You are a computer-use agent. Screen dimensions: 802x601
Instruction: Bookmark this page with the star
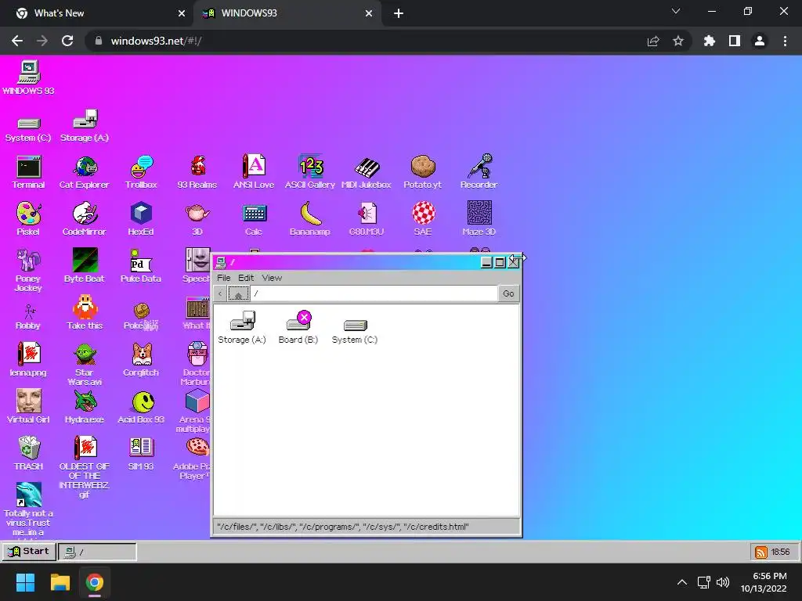point(678,41)
